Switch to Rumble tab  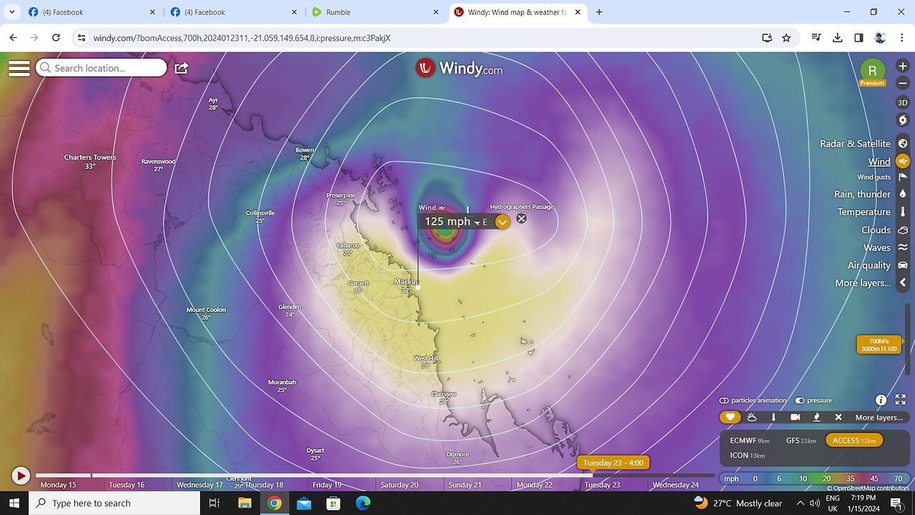point(375,12)
